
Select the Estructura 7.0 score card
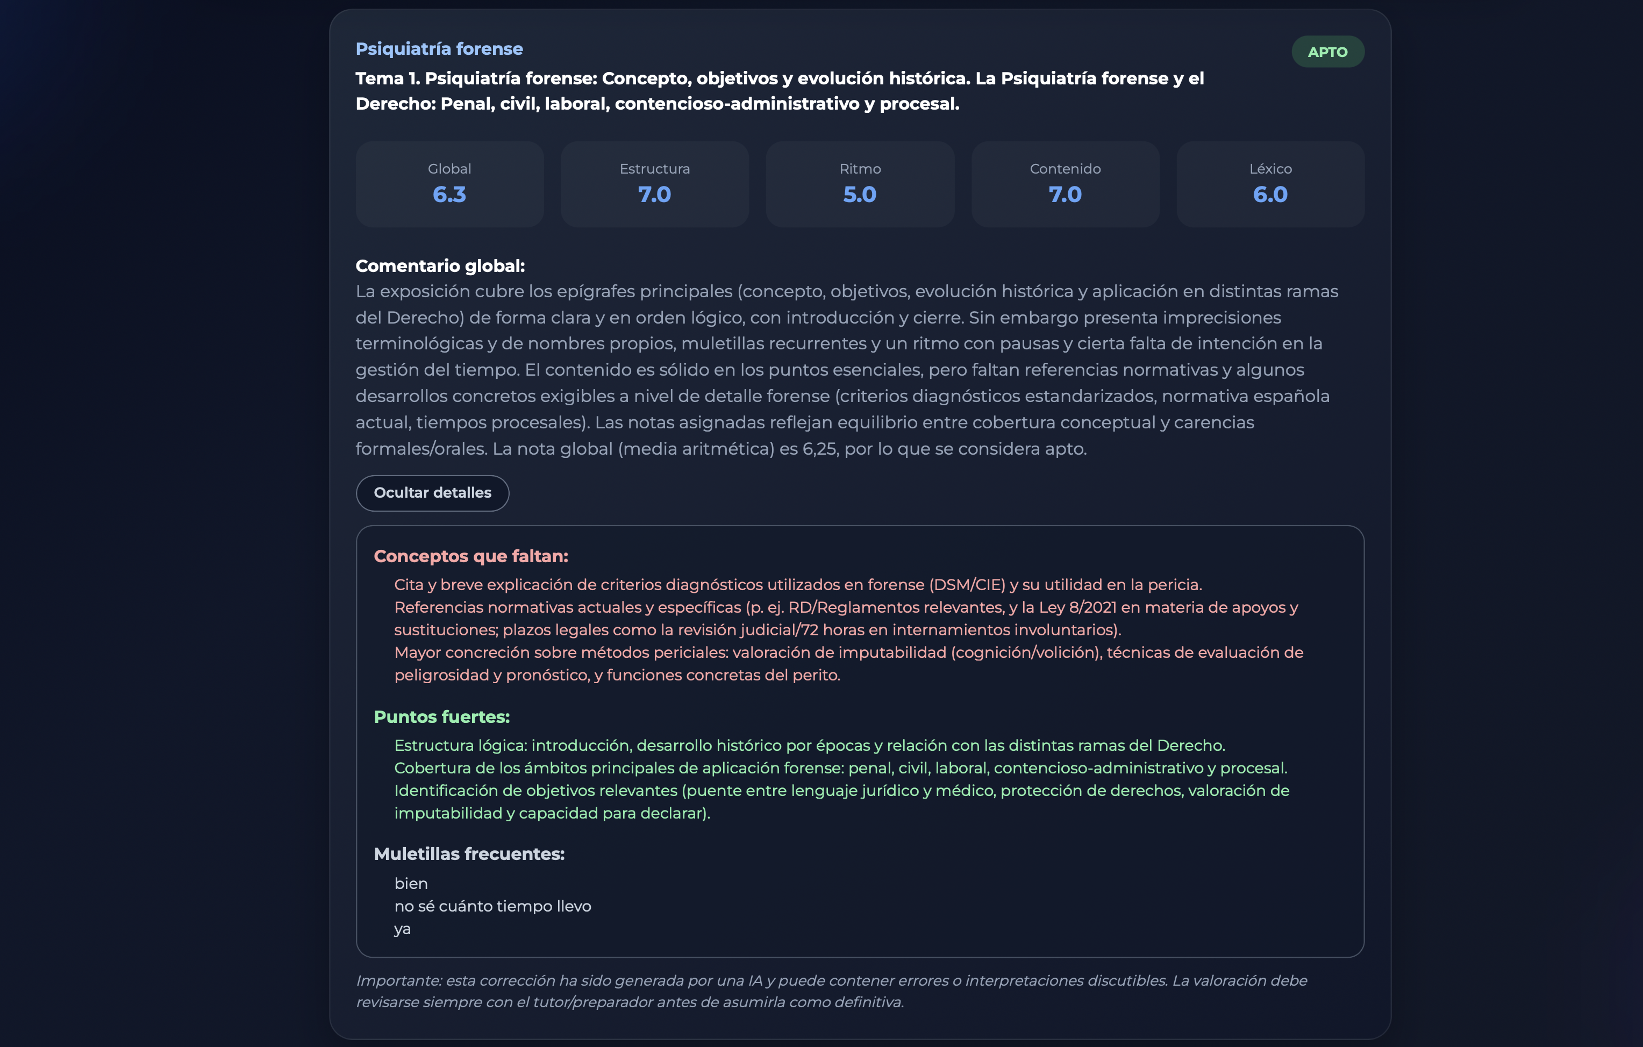pos(655,184)
